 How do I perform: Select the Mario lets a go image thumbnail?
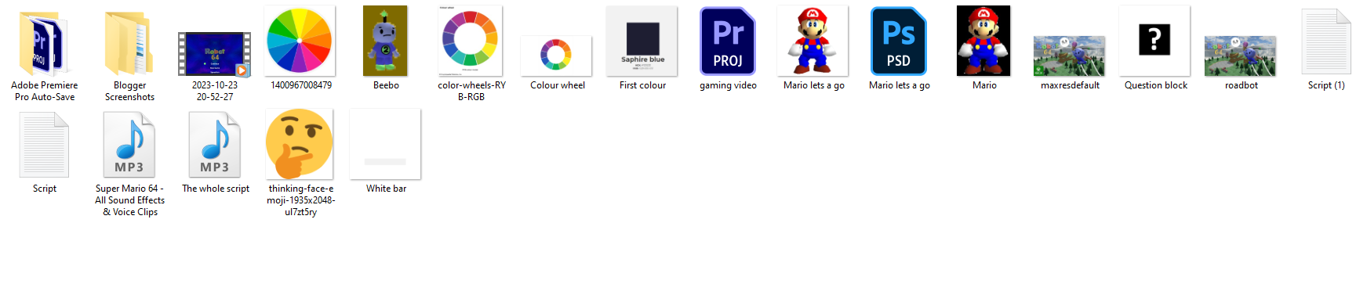813,41
